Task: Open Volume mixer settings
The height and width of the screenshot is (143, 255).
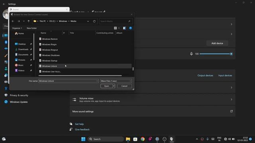Action: point(153,100)
